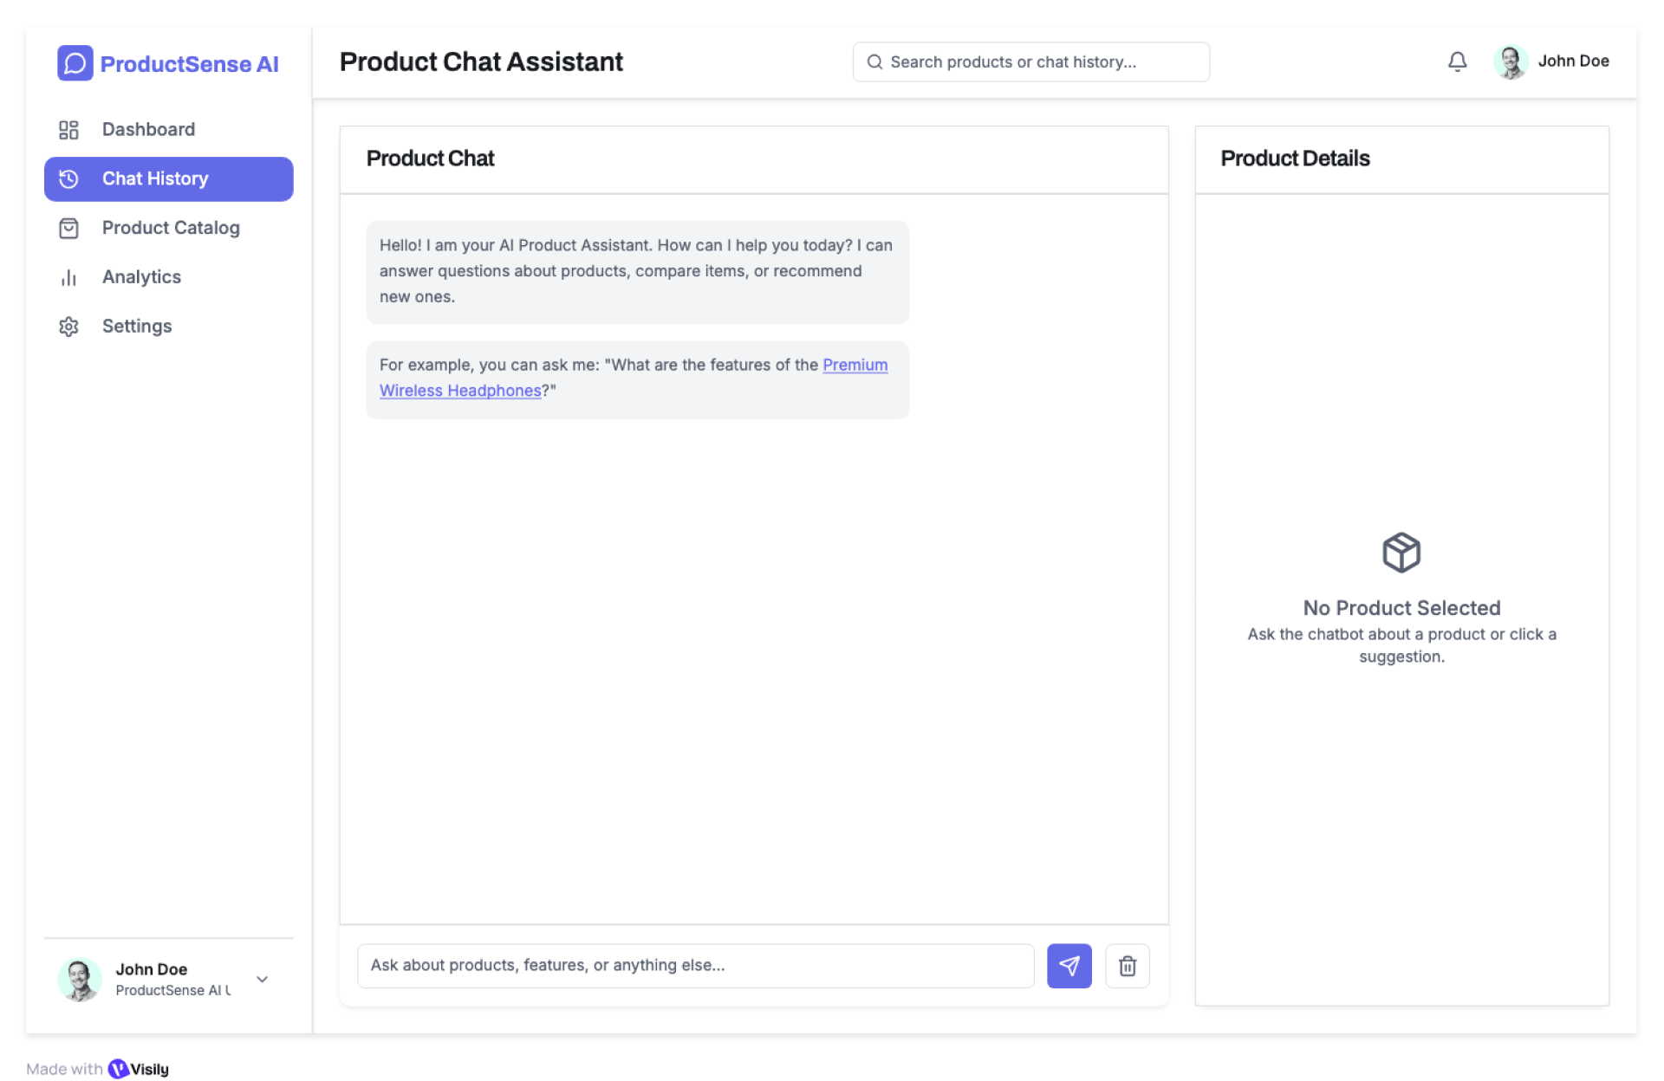
Task: Click the Product Catalog bag icon
Action: coord(68,229)
